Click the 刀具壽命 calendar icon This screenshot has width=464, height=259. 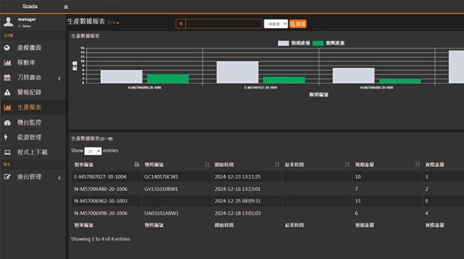[x=7, y=77]
